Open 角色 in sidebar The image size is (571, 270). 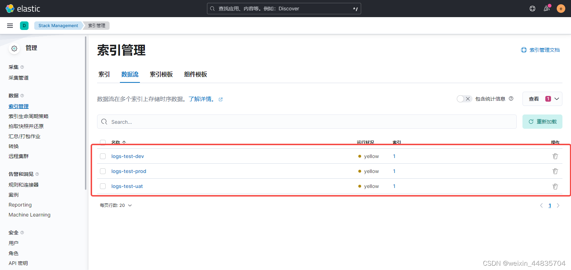point(14,253)
